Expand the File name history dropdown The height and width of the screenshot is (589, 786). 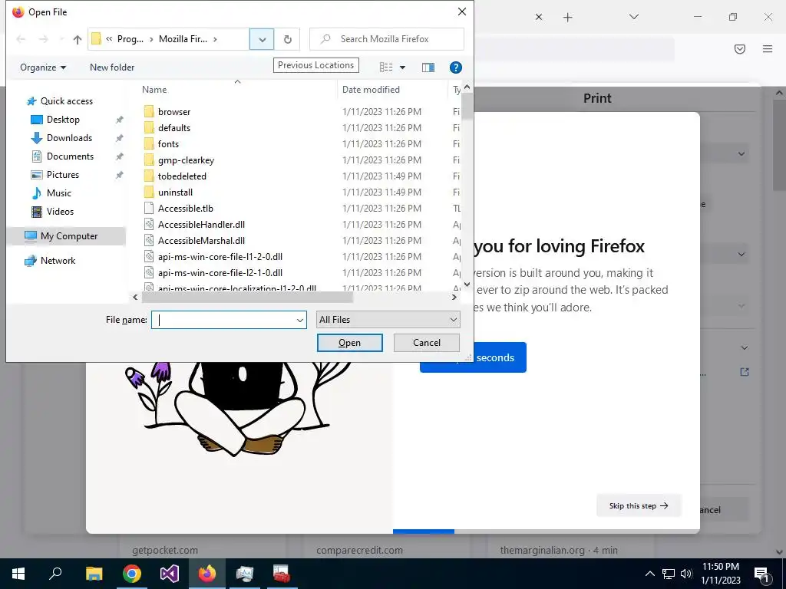pyautogui.click(x=300, y=320)
